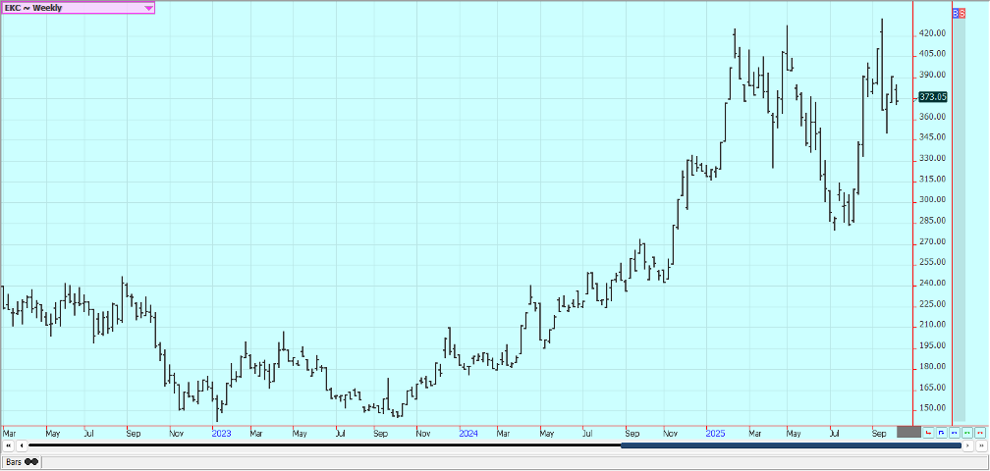This screenshot has width=990, height=471.
Task: Jump to chart start with double-left arrow
Action: (8, 445)
